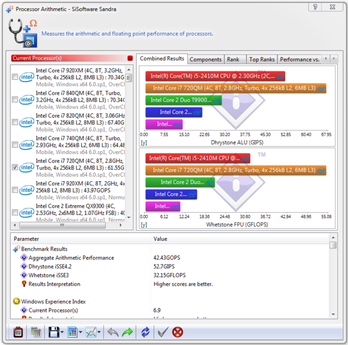This screenshot has width=348, height=345.
Task: Click the Value column header
Action: coord(240,239)
